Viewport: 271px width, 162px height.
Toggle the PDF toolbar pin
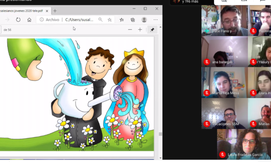pyautogui.click(x=152, y=30)
